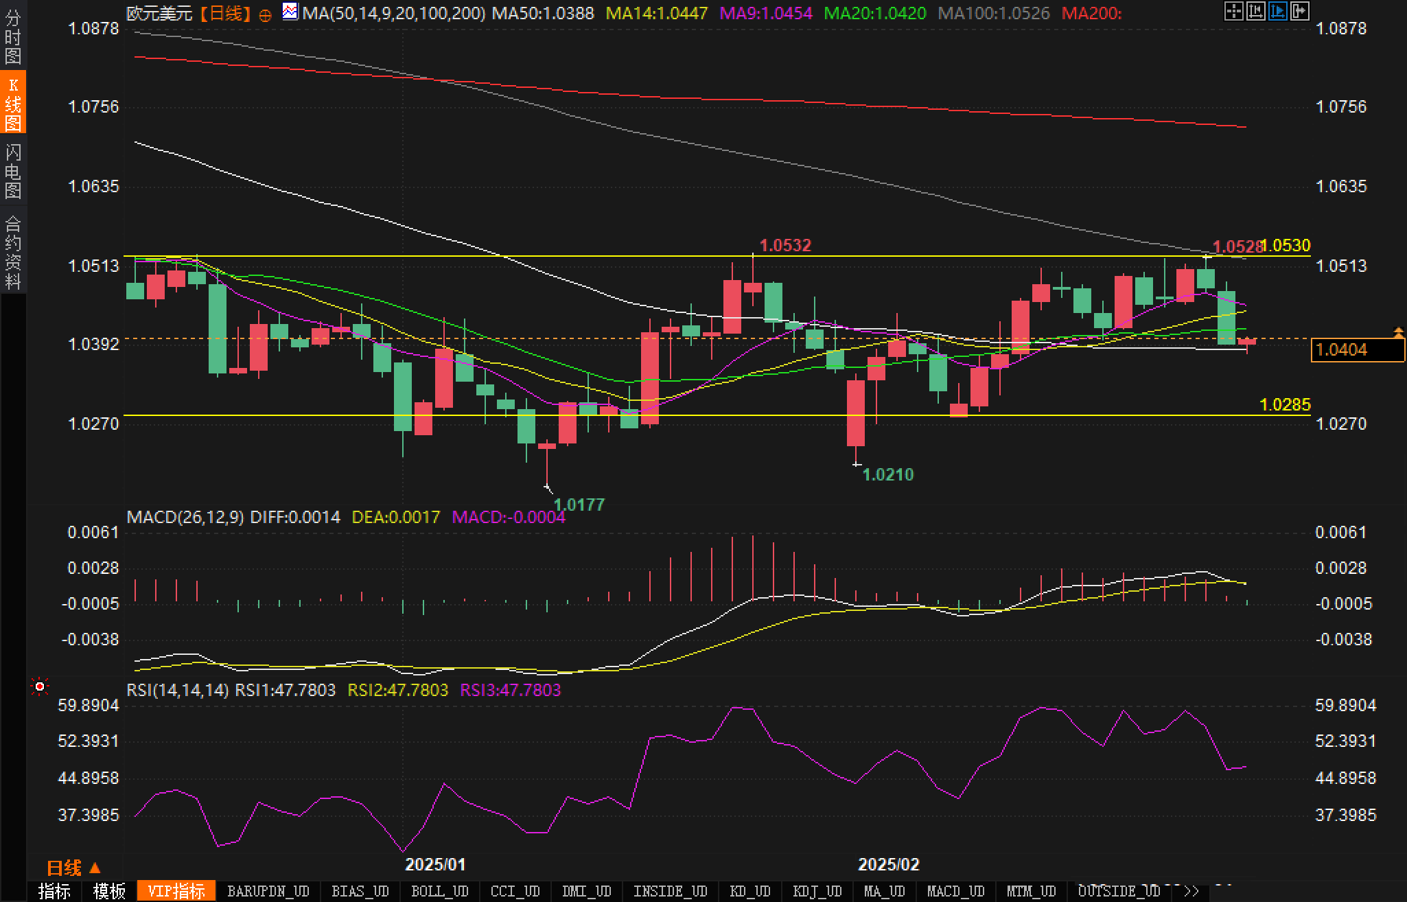This screenshot has height=902, width=1407.
Task: Select the BOLL_UD indicator
Action: click(439, 892)
